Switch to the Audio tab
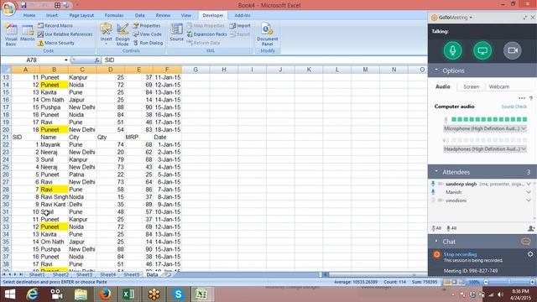This screenshot has height=302, width=537. (x=442, y=86)
